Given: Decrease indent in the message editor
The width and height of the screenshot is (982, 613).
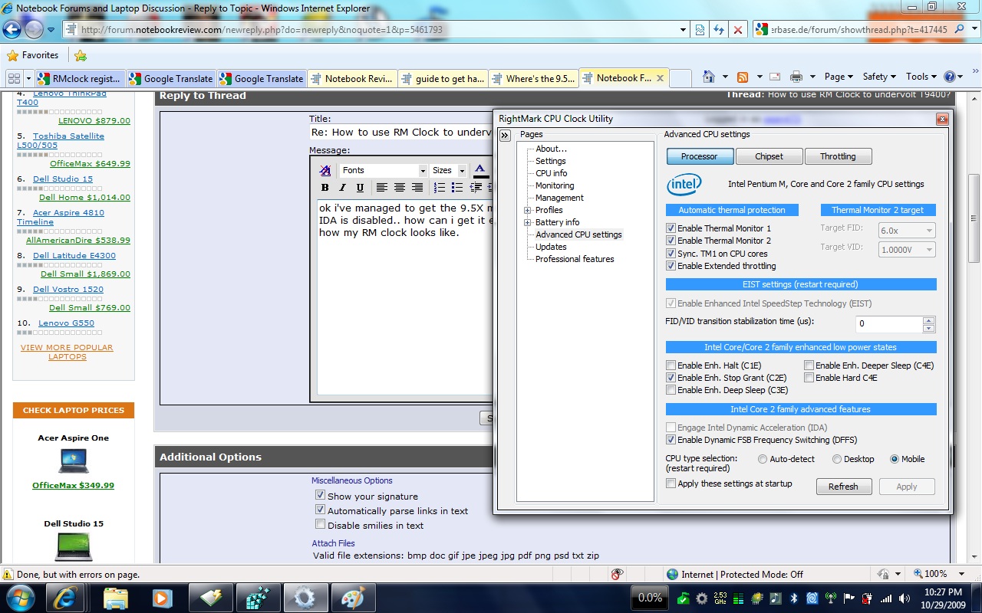Looking at the screenshot, I should pyautogui.click(x=476, y=188).
